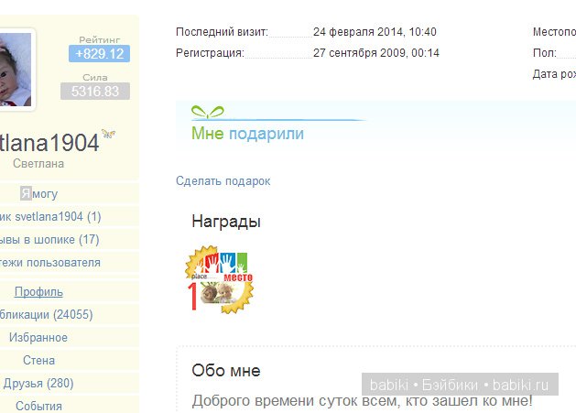
Task: Click the Сила label
Action: [x=94, y=78]
